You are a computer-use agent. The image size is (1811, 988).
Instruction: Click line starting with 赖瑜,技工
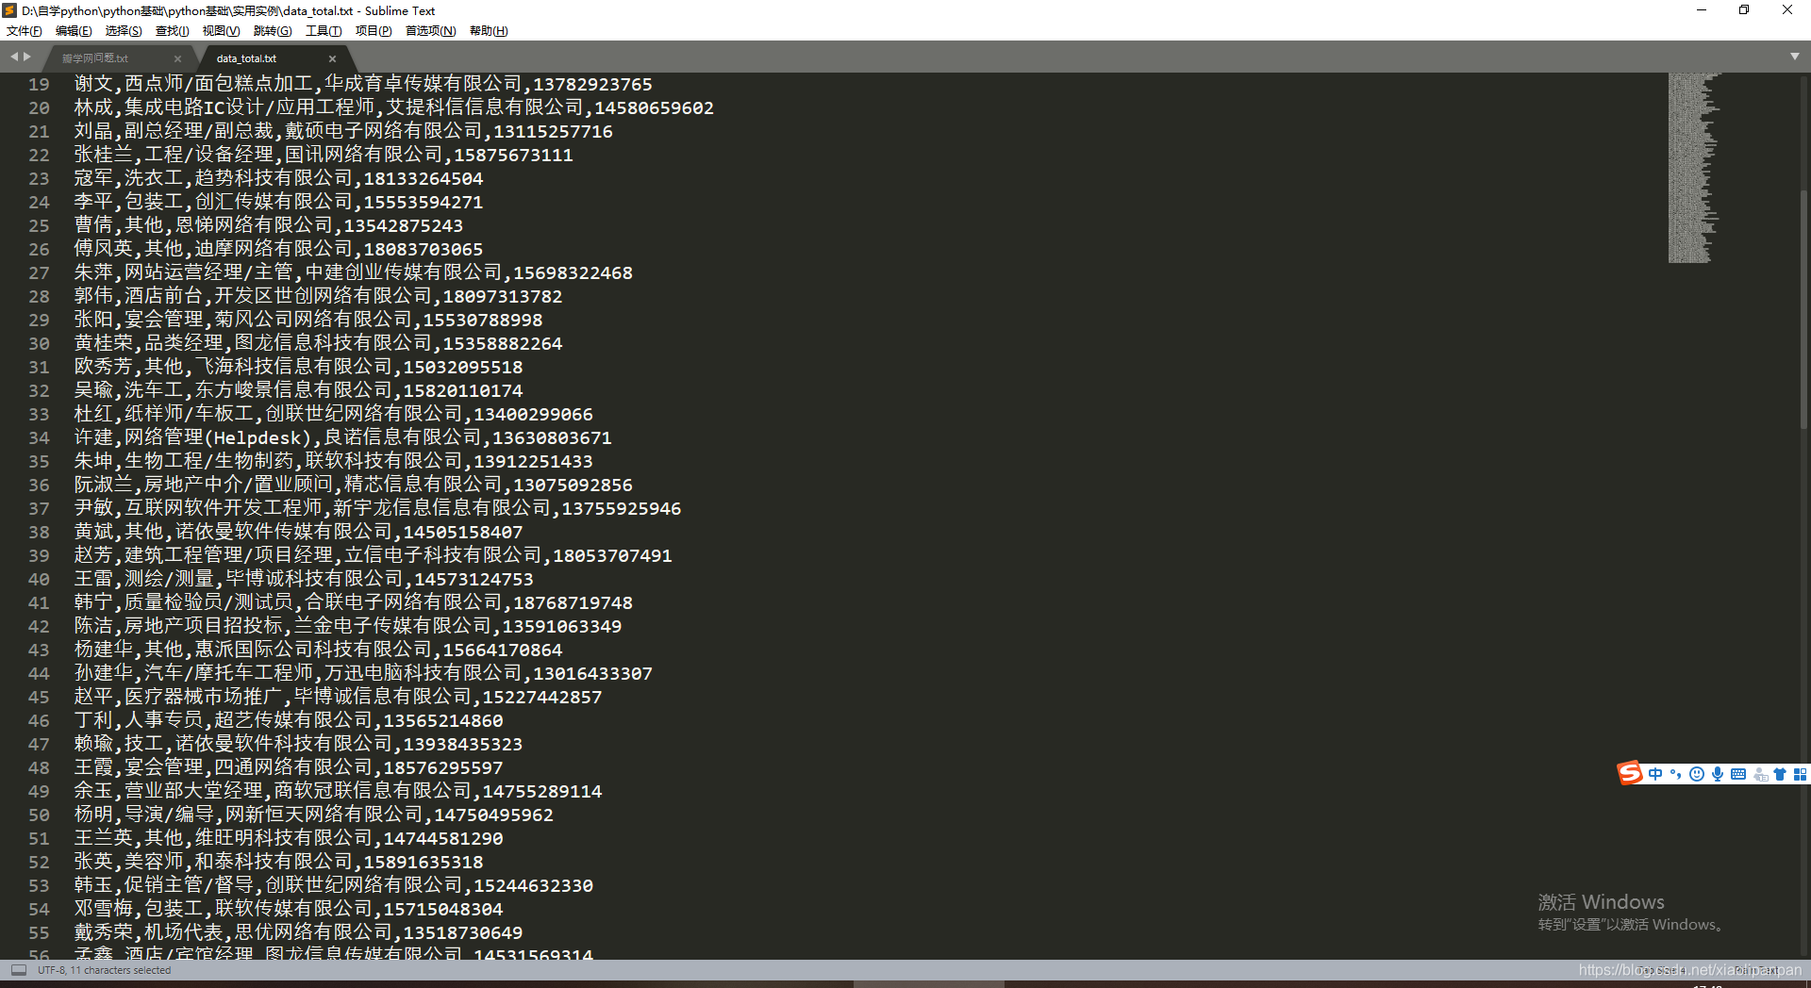tap(298, 745)
